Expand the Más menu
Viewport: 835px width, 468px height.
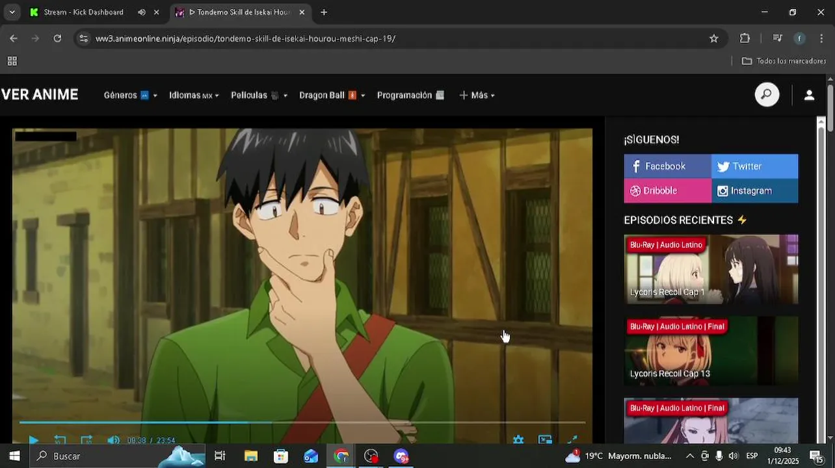click(x=477, y=96)
